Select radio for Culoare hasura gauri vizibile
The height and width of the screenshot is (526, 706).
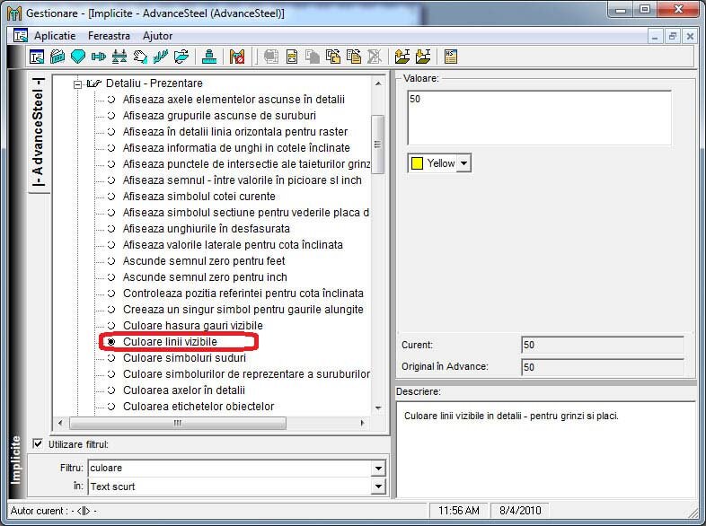[x=111, y=326]
